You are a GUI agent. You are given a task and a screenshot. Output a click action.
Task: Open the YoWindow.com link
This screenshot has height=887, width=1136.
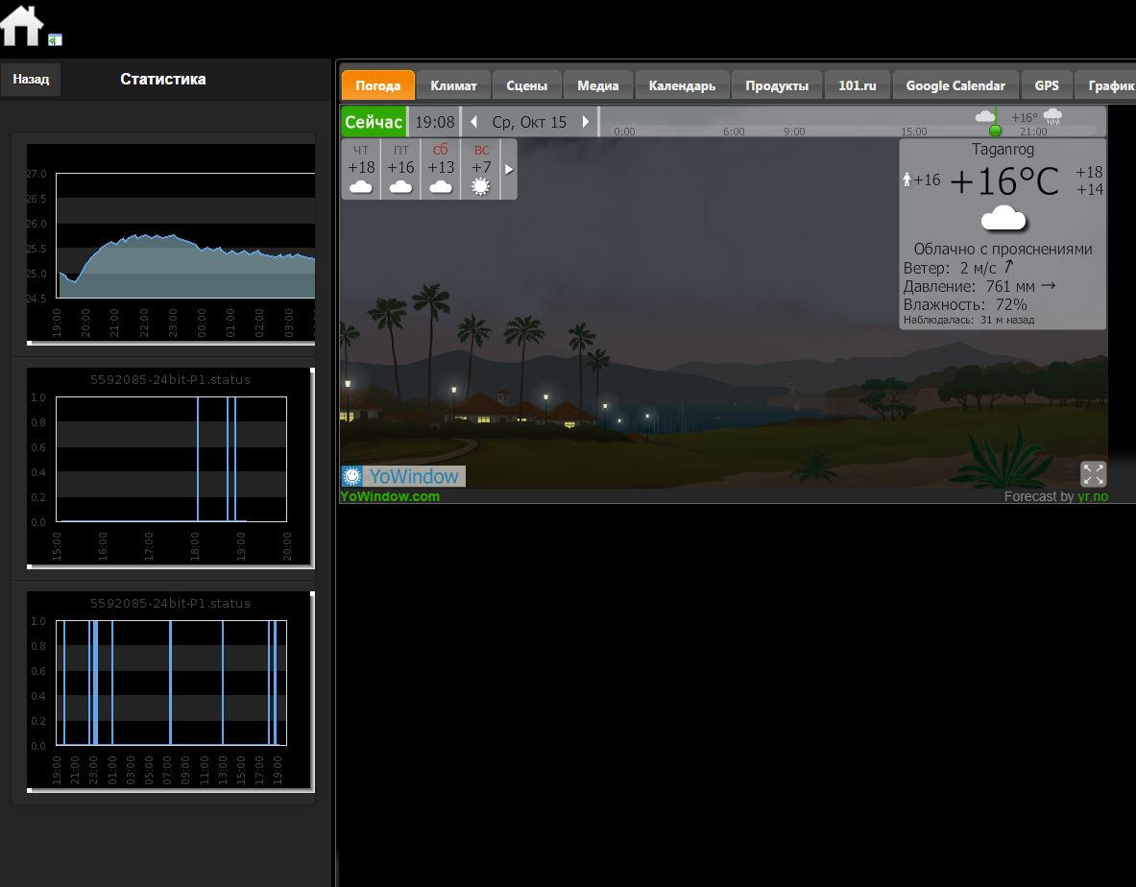(x=389, y=496)
